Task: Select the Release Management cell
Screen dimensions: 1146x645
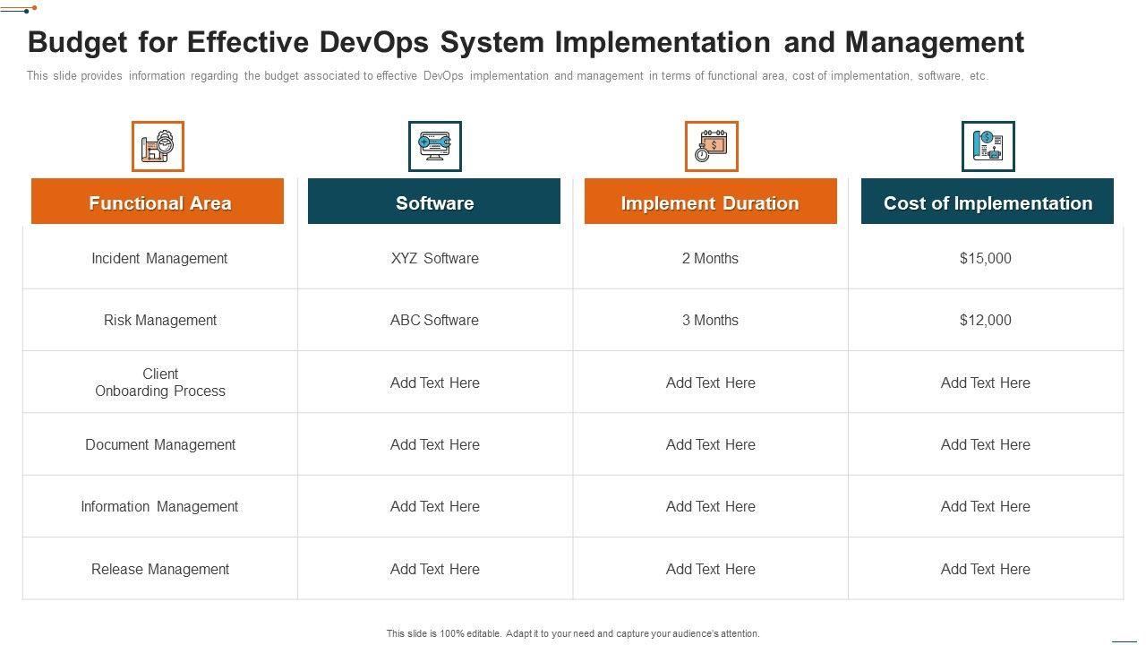Action: click(x=160, y=569)
